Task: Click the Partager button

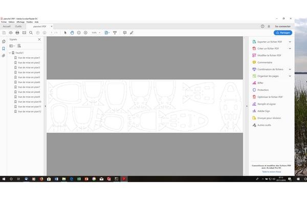Action: pyautogui.click(x=283, y=33)
